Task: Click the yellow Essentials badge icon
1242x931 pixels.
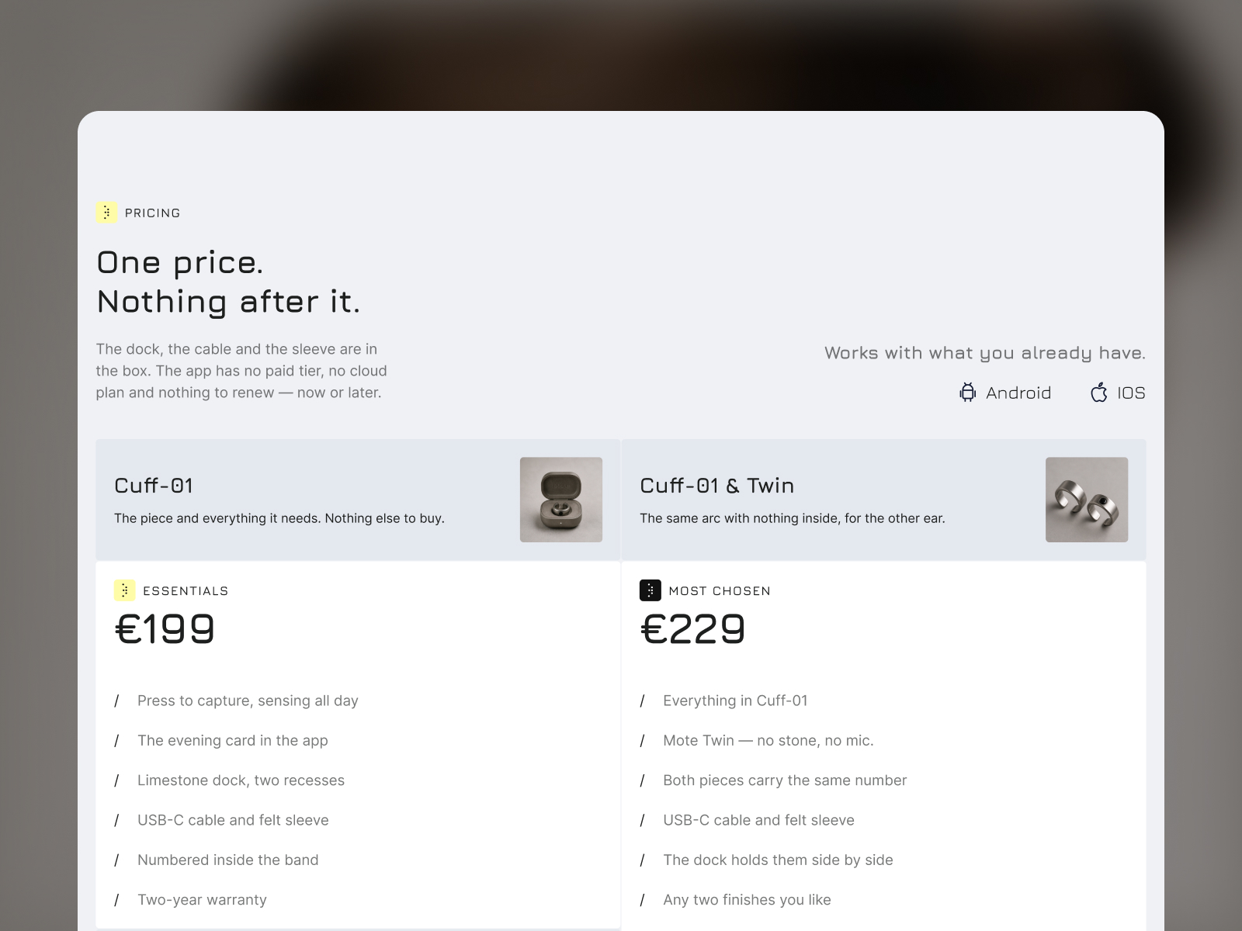Action: (x=124, y=590)
